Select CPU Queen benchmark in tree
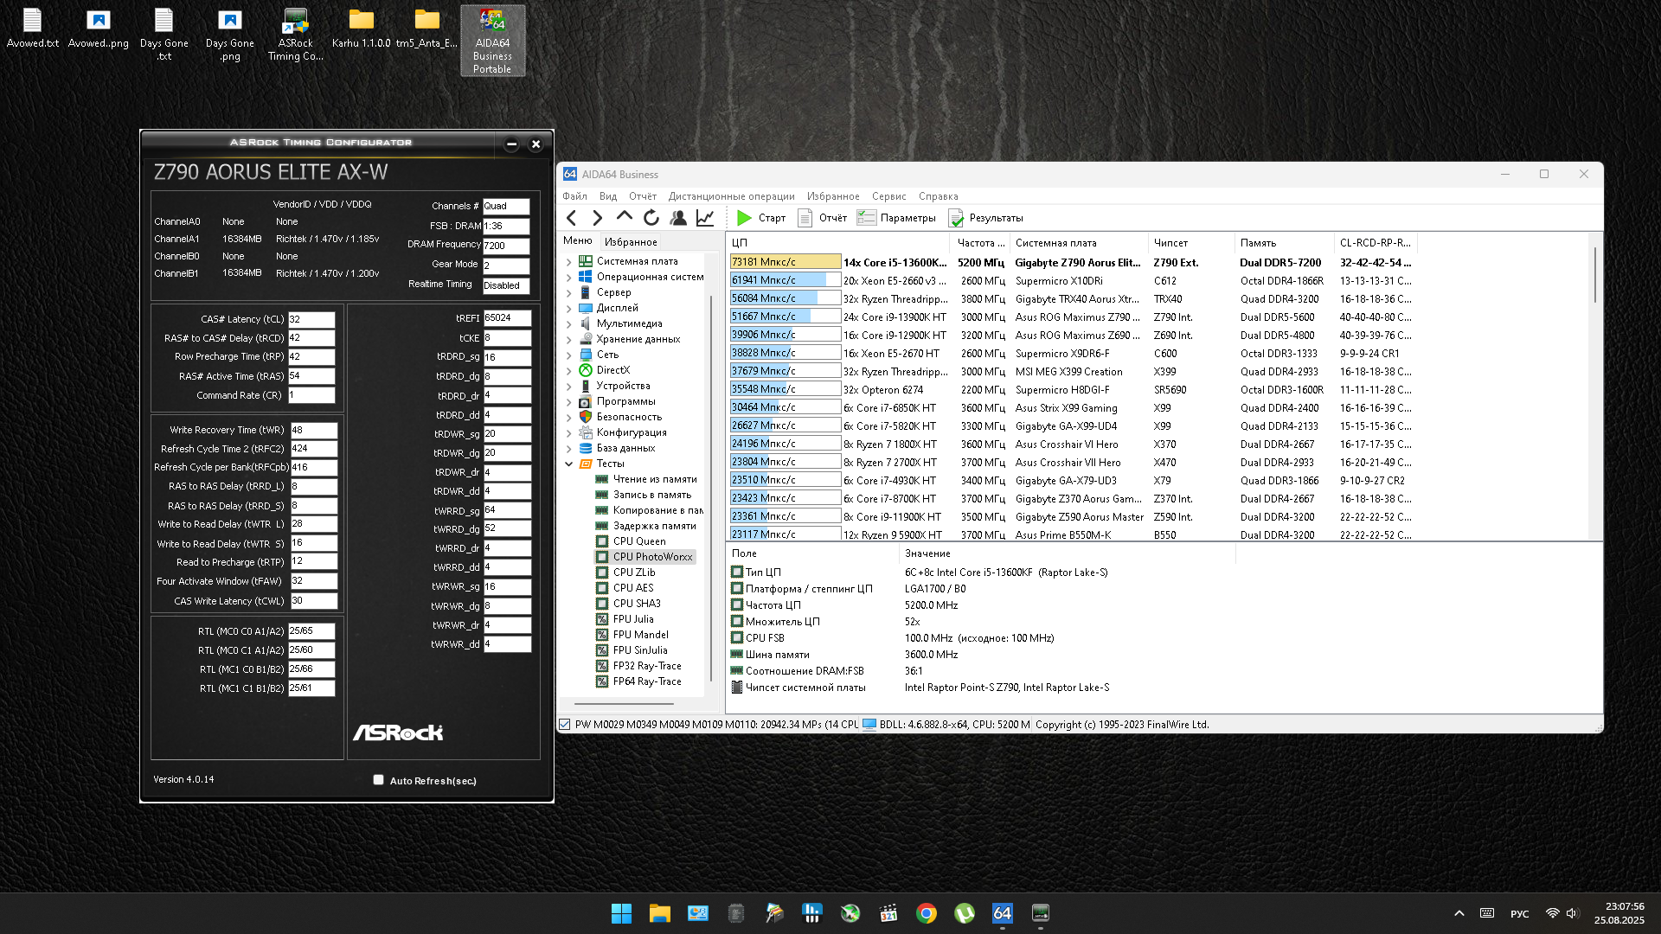1661x934 pixels. [x=638, y=541]
